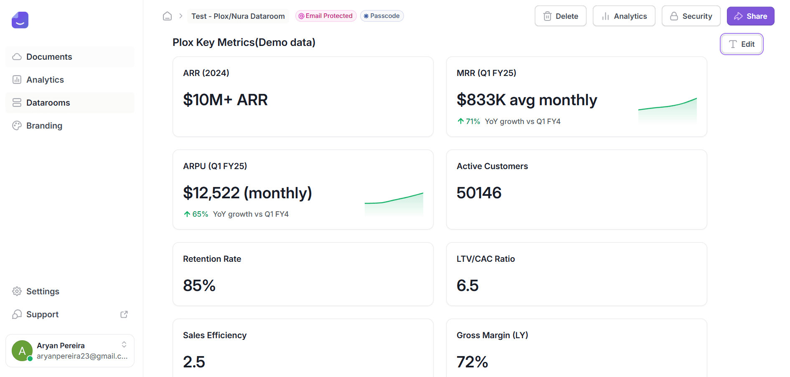Open dataroom Analytics from top bar
The width and height of the screenshot is (790, 377).
624,16
